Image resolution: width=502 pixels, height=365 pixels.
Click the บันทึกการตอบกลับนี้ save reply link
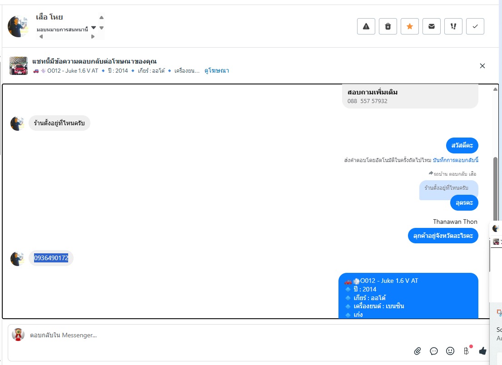pos(456,160)
